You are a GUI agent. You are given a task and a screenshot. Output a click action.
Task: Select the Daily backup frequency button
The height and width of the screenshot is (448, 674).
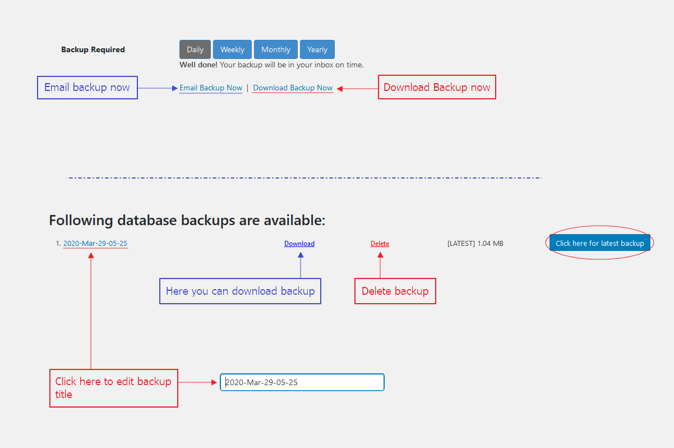click(x=195, y=49)
